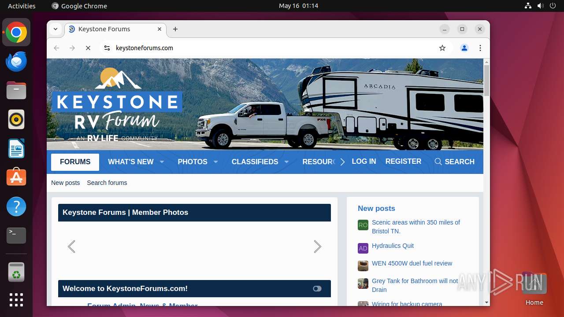The width and height of the screenshot is (564, 317).
Task: Open the RESOURCES nav item
Action: (x=319, y=162)
